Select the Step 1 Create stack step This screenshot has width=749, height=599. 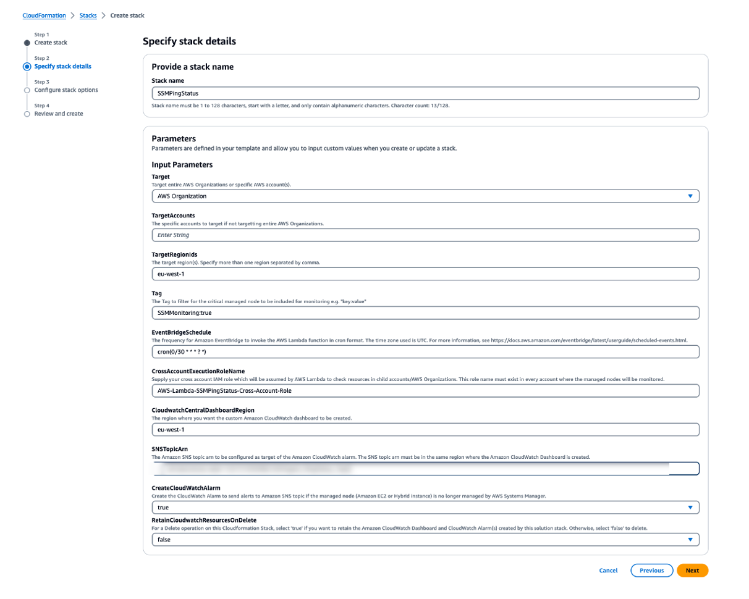pos(50,42)
